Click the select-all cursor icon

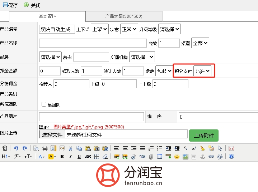[220, 148]
